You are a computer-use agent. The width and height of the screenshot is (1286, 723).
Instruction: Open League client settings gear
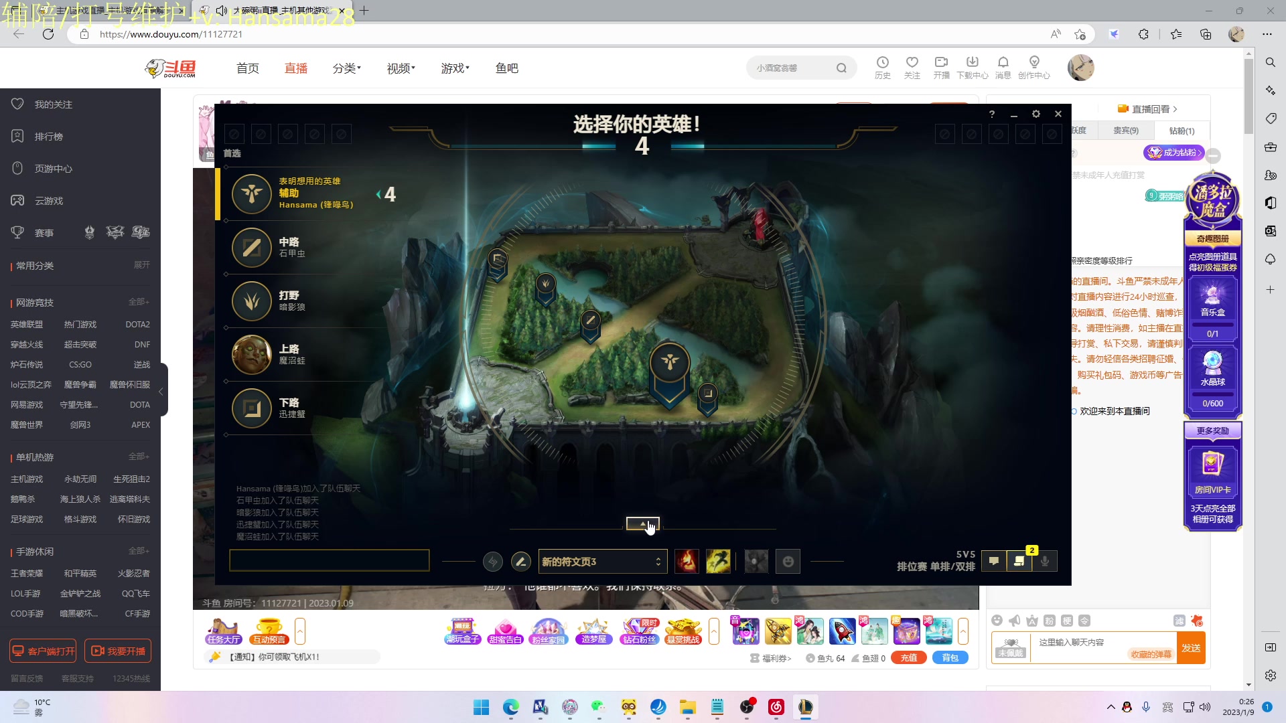point(1036,114)
